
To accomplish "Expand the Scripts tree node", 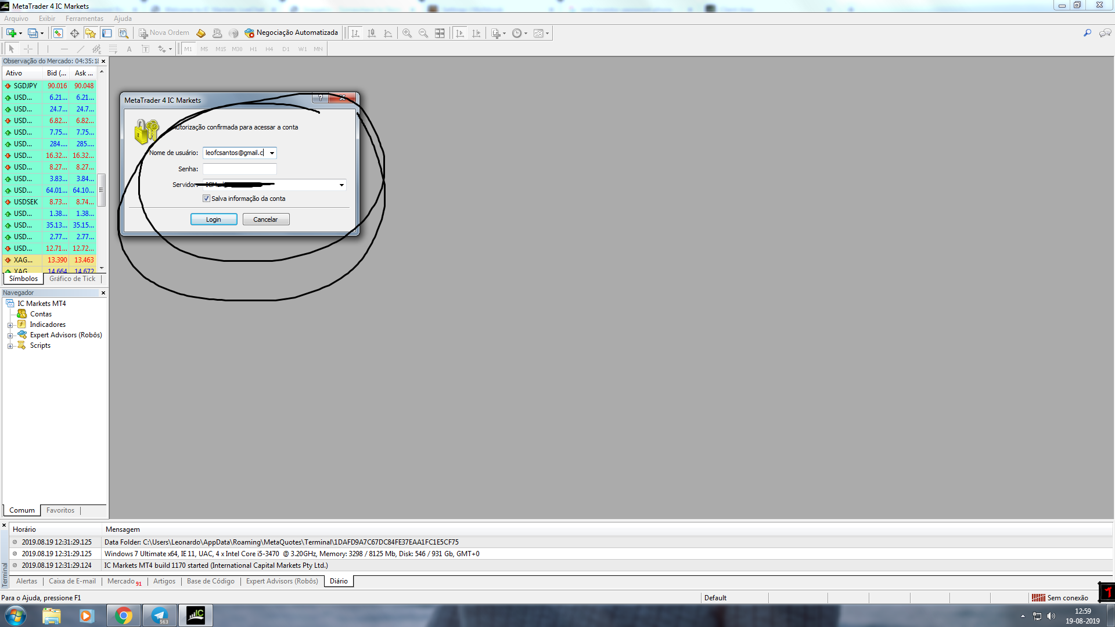I will pyautogui.click(x=10, y=346).
